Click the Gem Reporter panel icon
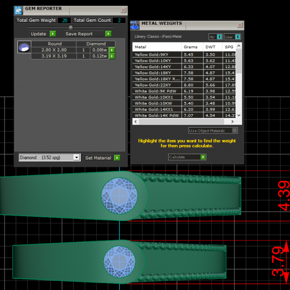Image resolution: width=290 pixels, height=290 pixels. tap(18, 10)
